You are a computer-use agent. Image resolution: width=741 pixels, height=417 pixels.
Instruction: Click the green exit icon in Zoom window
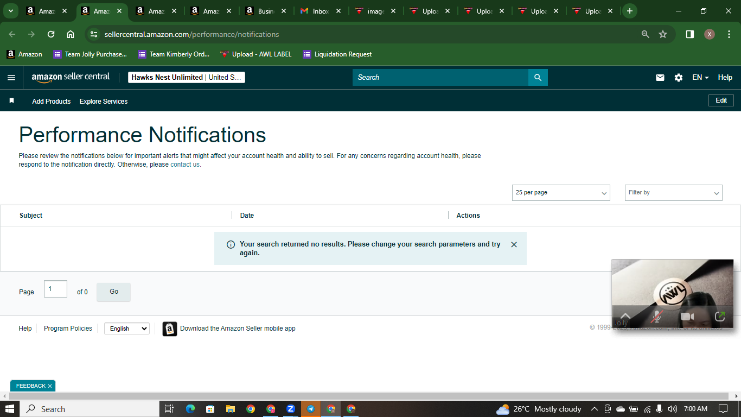pyautogui.click(x=720, y=317)
